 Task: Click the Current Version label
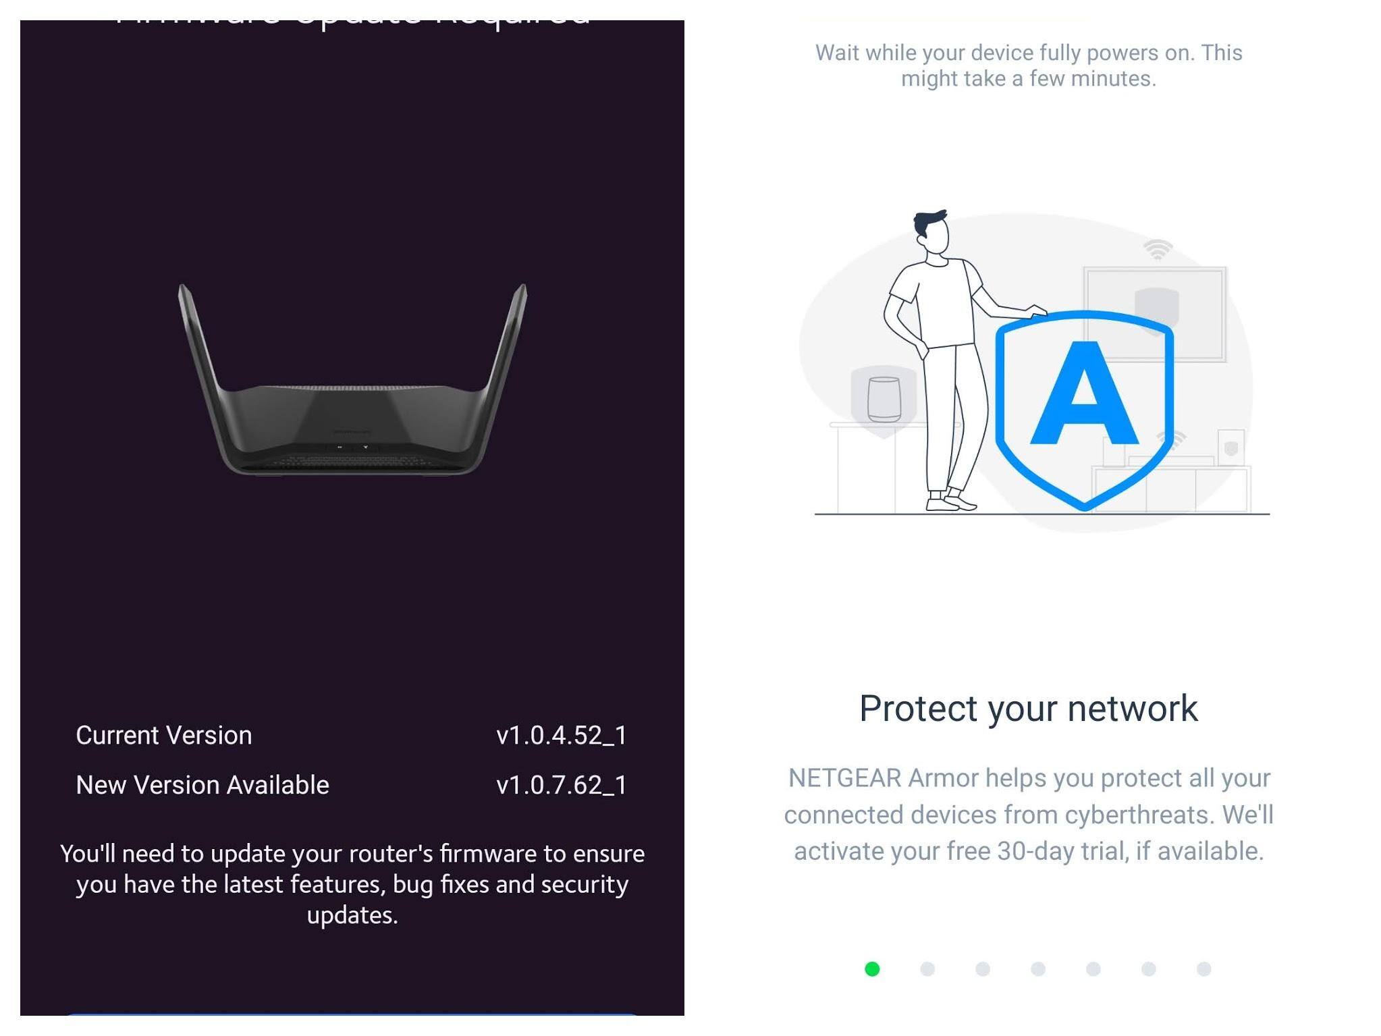(164, 735)
